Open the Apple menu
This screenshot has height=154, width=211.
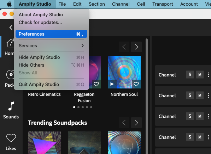click(x=9, y=4)
